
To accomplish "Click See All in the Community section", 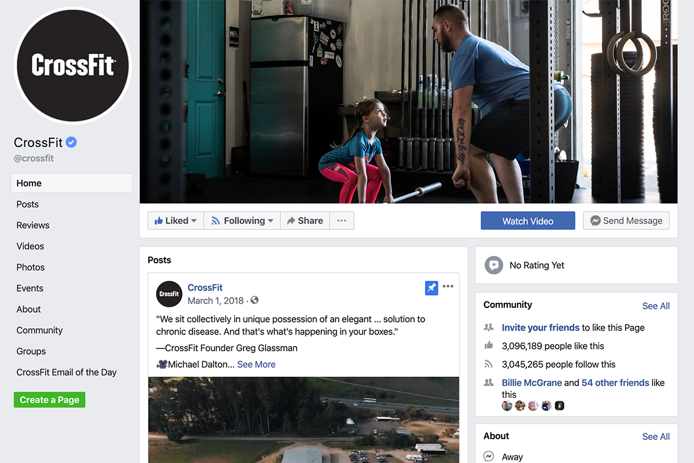I will (x=656, y=306).
